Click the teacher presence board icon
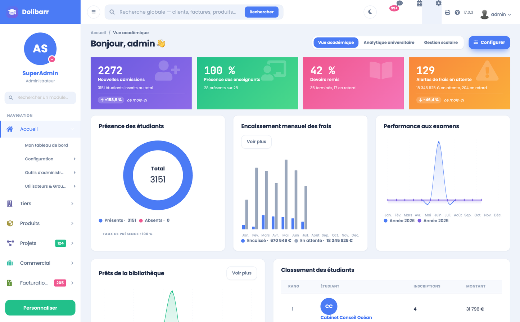520x322 pixels. coord(274,70)
